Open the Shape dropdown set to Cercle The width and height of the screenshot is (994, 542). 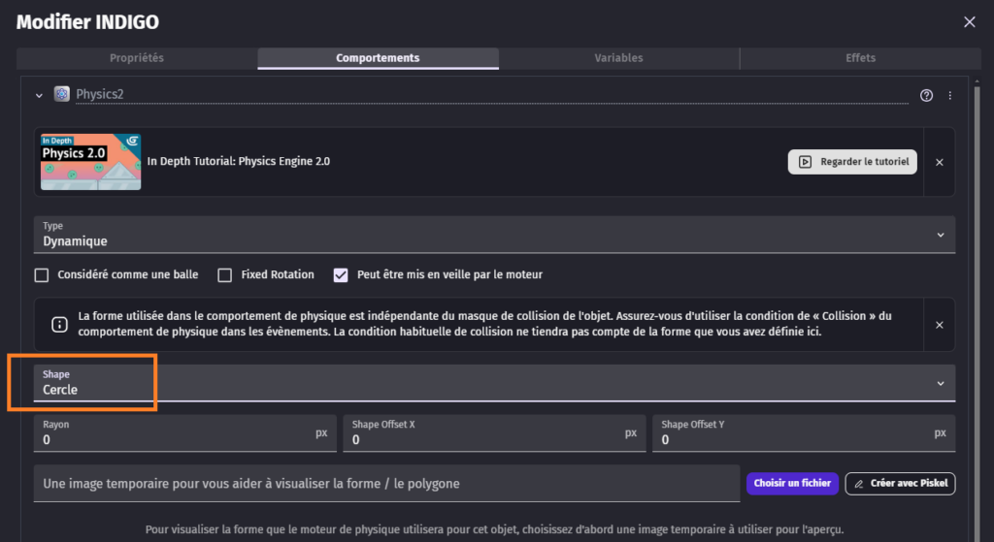tap(494, 383)
